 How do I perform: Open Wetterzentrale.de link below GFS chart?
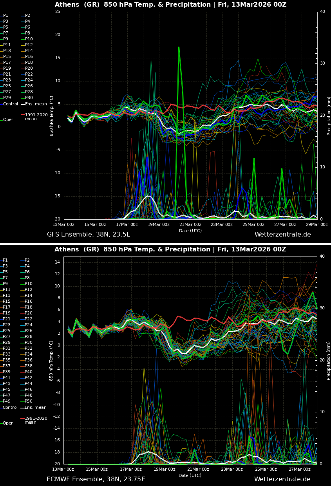282,235
